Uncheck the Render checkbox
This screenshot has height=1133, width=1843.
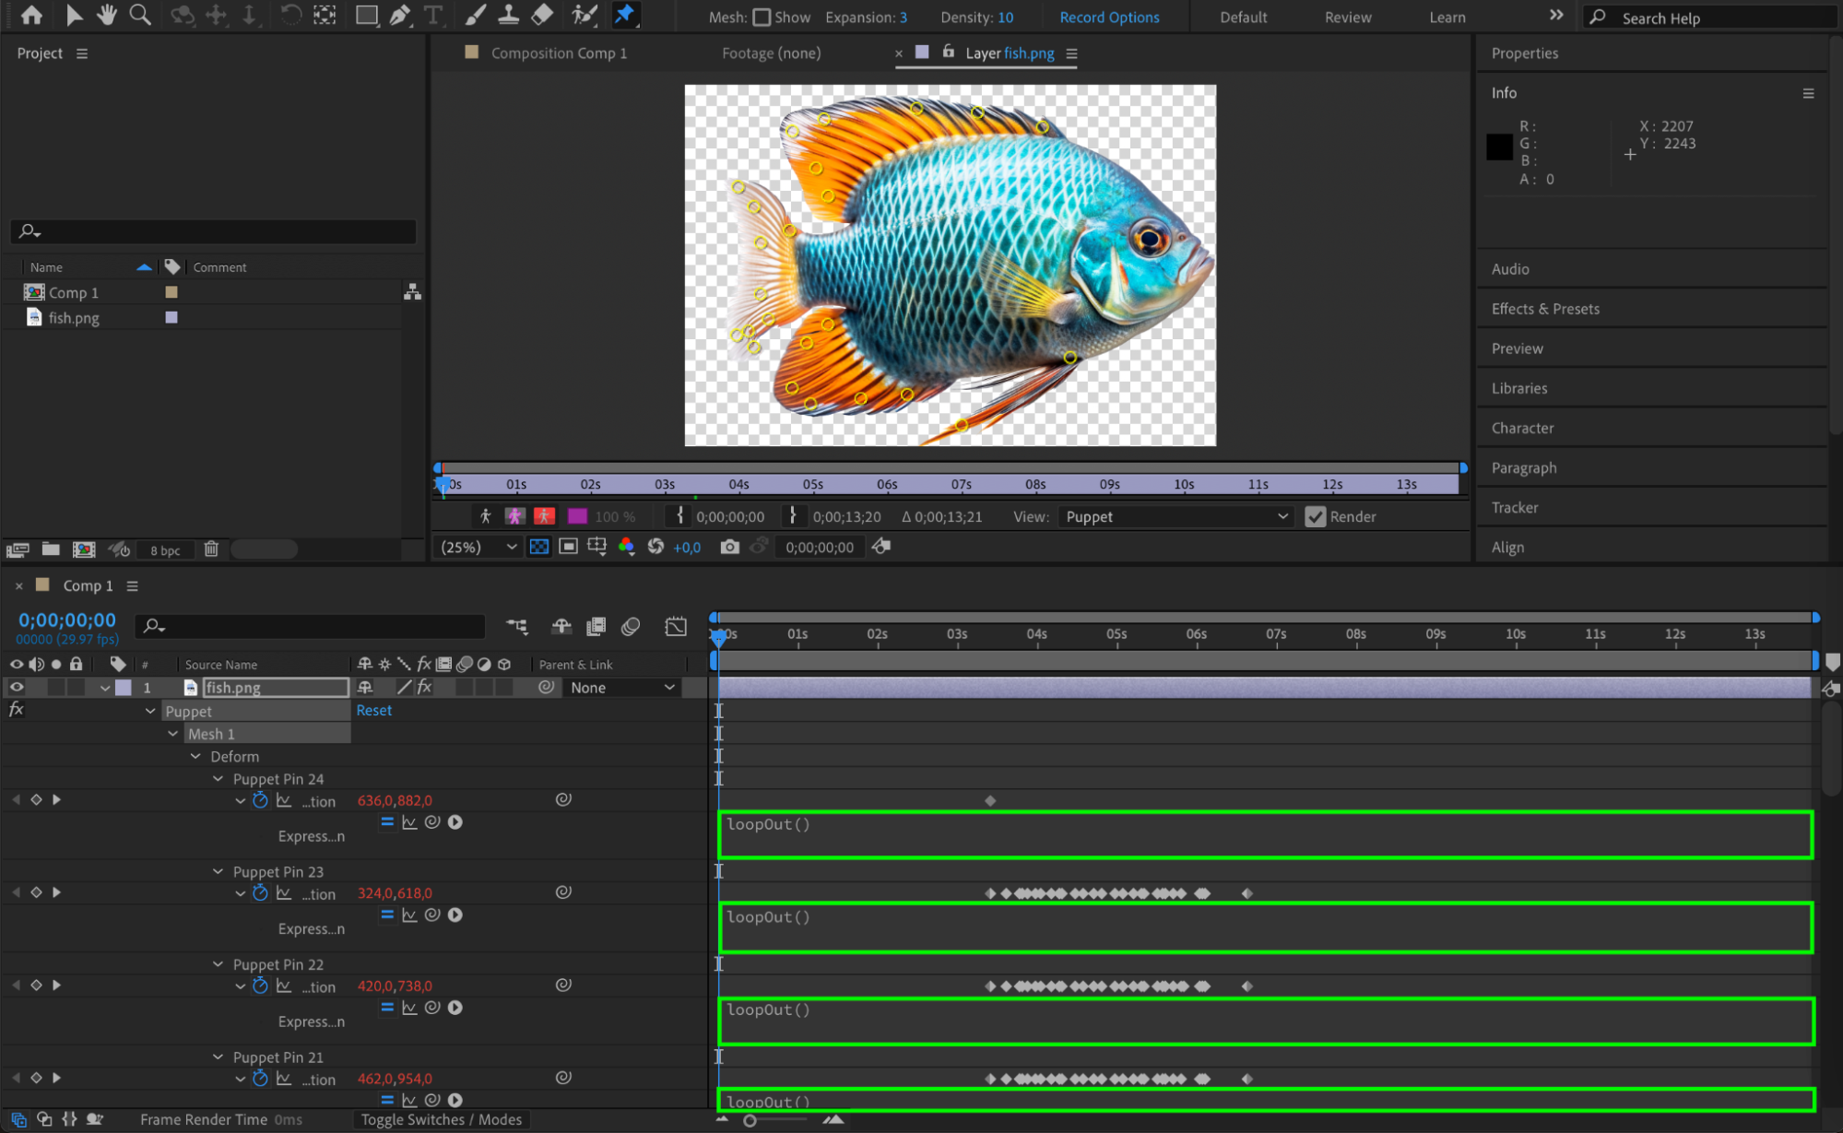[1316, 517]
